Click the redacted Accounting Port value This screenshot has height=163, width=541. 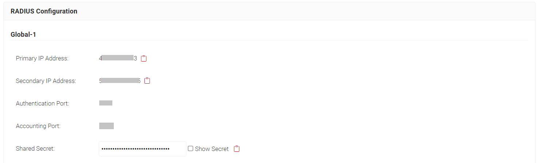(107, 126)
